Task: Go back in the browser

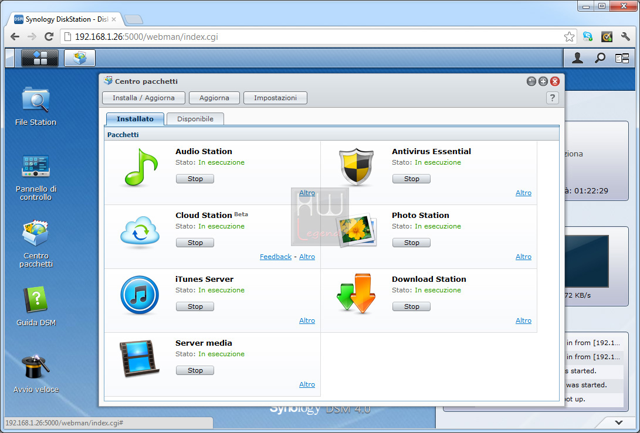Action: tap(15, 37)
